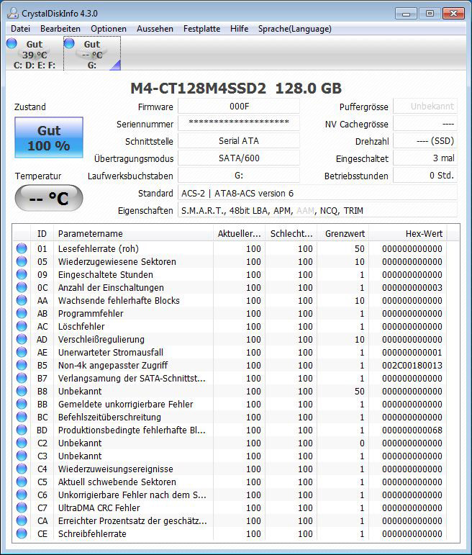Click status icon of B8 Unbekannt row
The image size is (472, 555).
pos(22,391)
